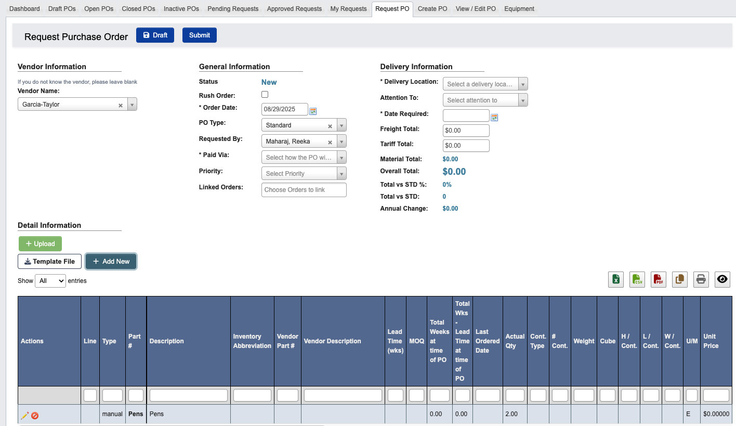This screenshot has width=736, height=426.
Task: Switch to Closed POs tab
Action: 138,9
